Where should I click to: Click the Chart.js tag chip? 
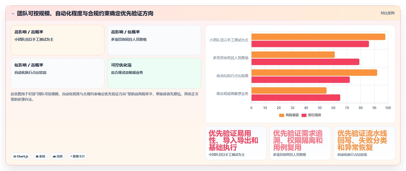tap(21, 156)
